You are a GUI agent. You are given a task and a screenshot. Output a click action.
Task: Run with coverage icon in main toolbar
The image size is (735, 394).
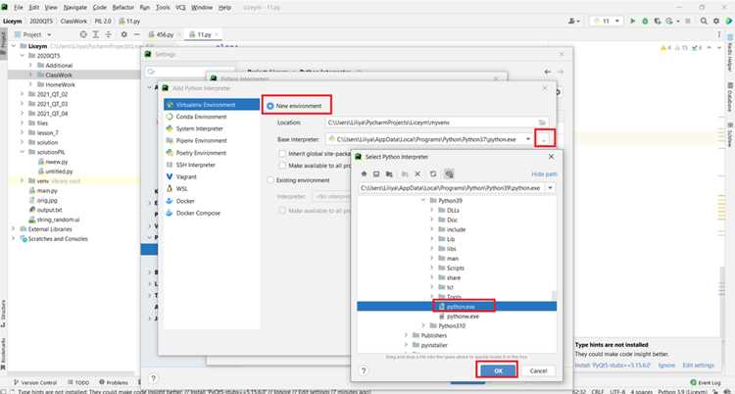point(658,22)
